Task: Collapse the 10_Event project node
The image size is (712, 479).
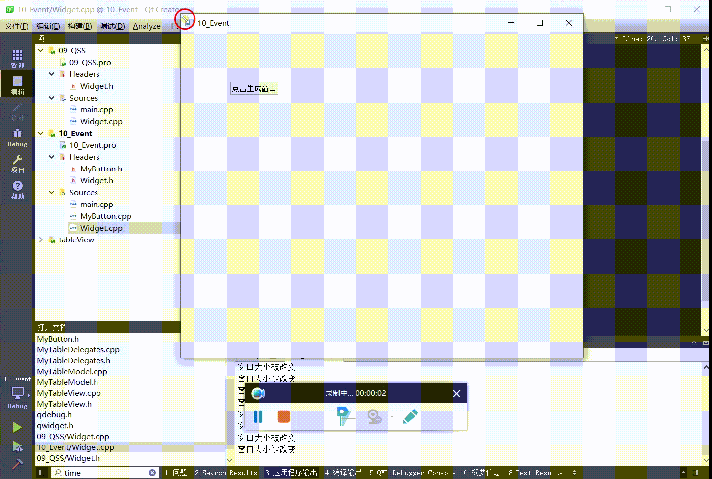Action: coord(41,133)
